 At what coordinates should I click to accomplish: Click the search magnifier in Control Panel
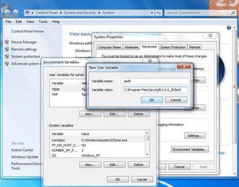click(x=233, y=13)
